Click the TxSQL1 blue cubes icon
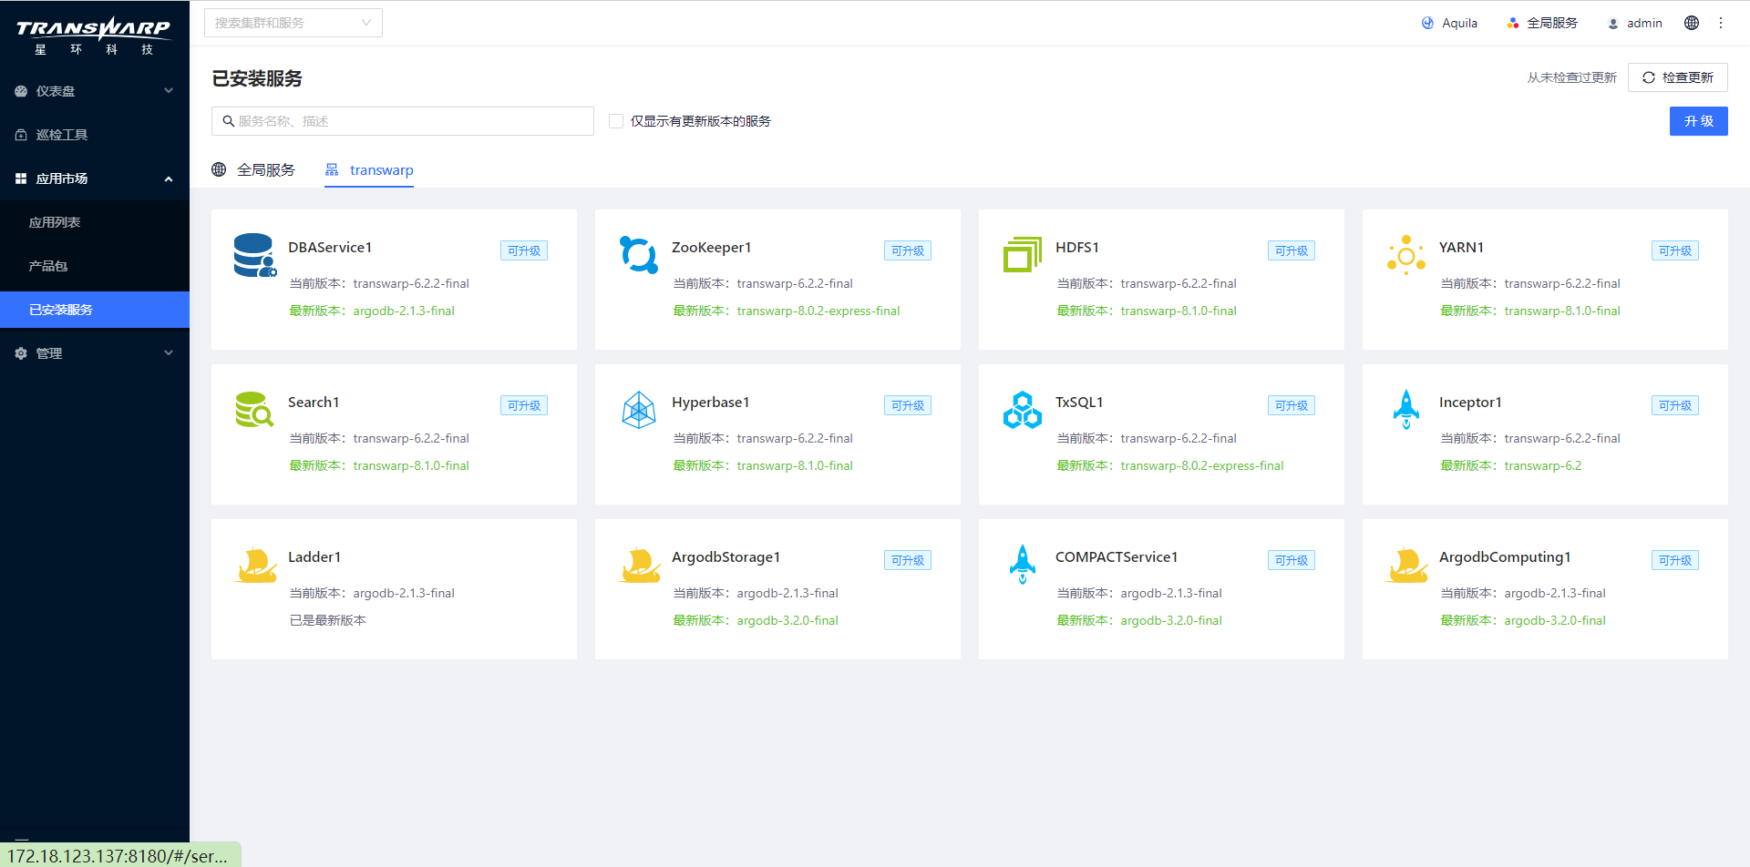The image size is (1750, 867). click(1023, 410)
